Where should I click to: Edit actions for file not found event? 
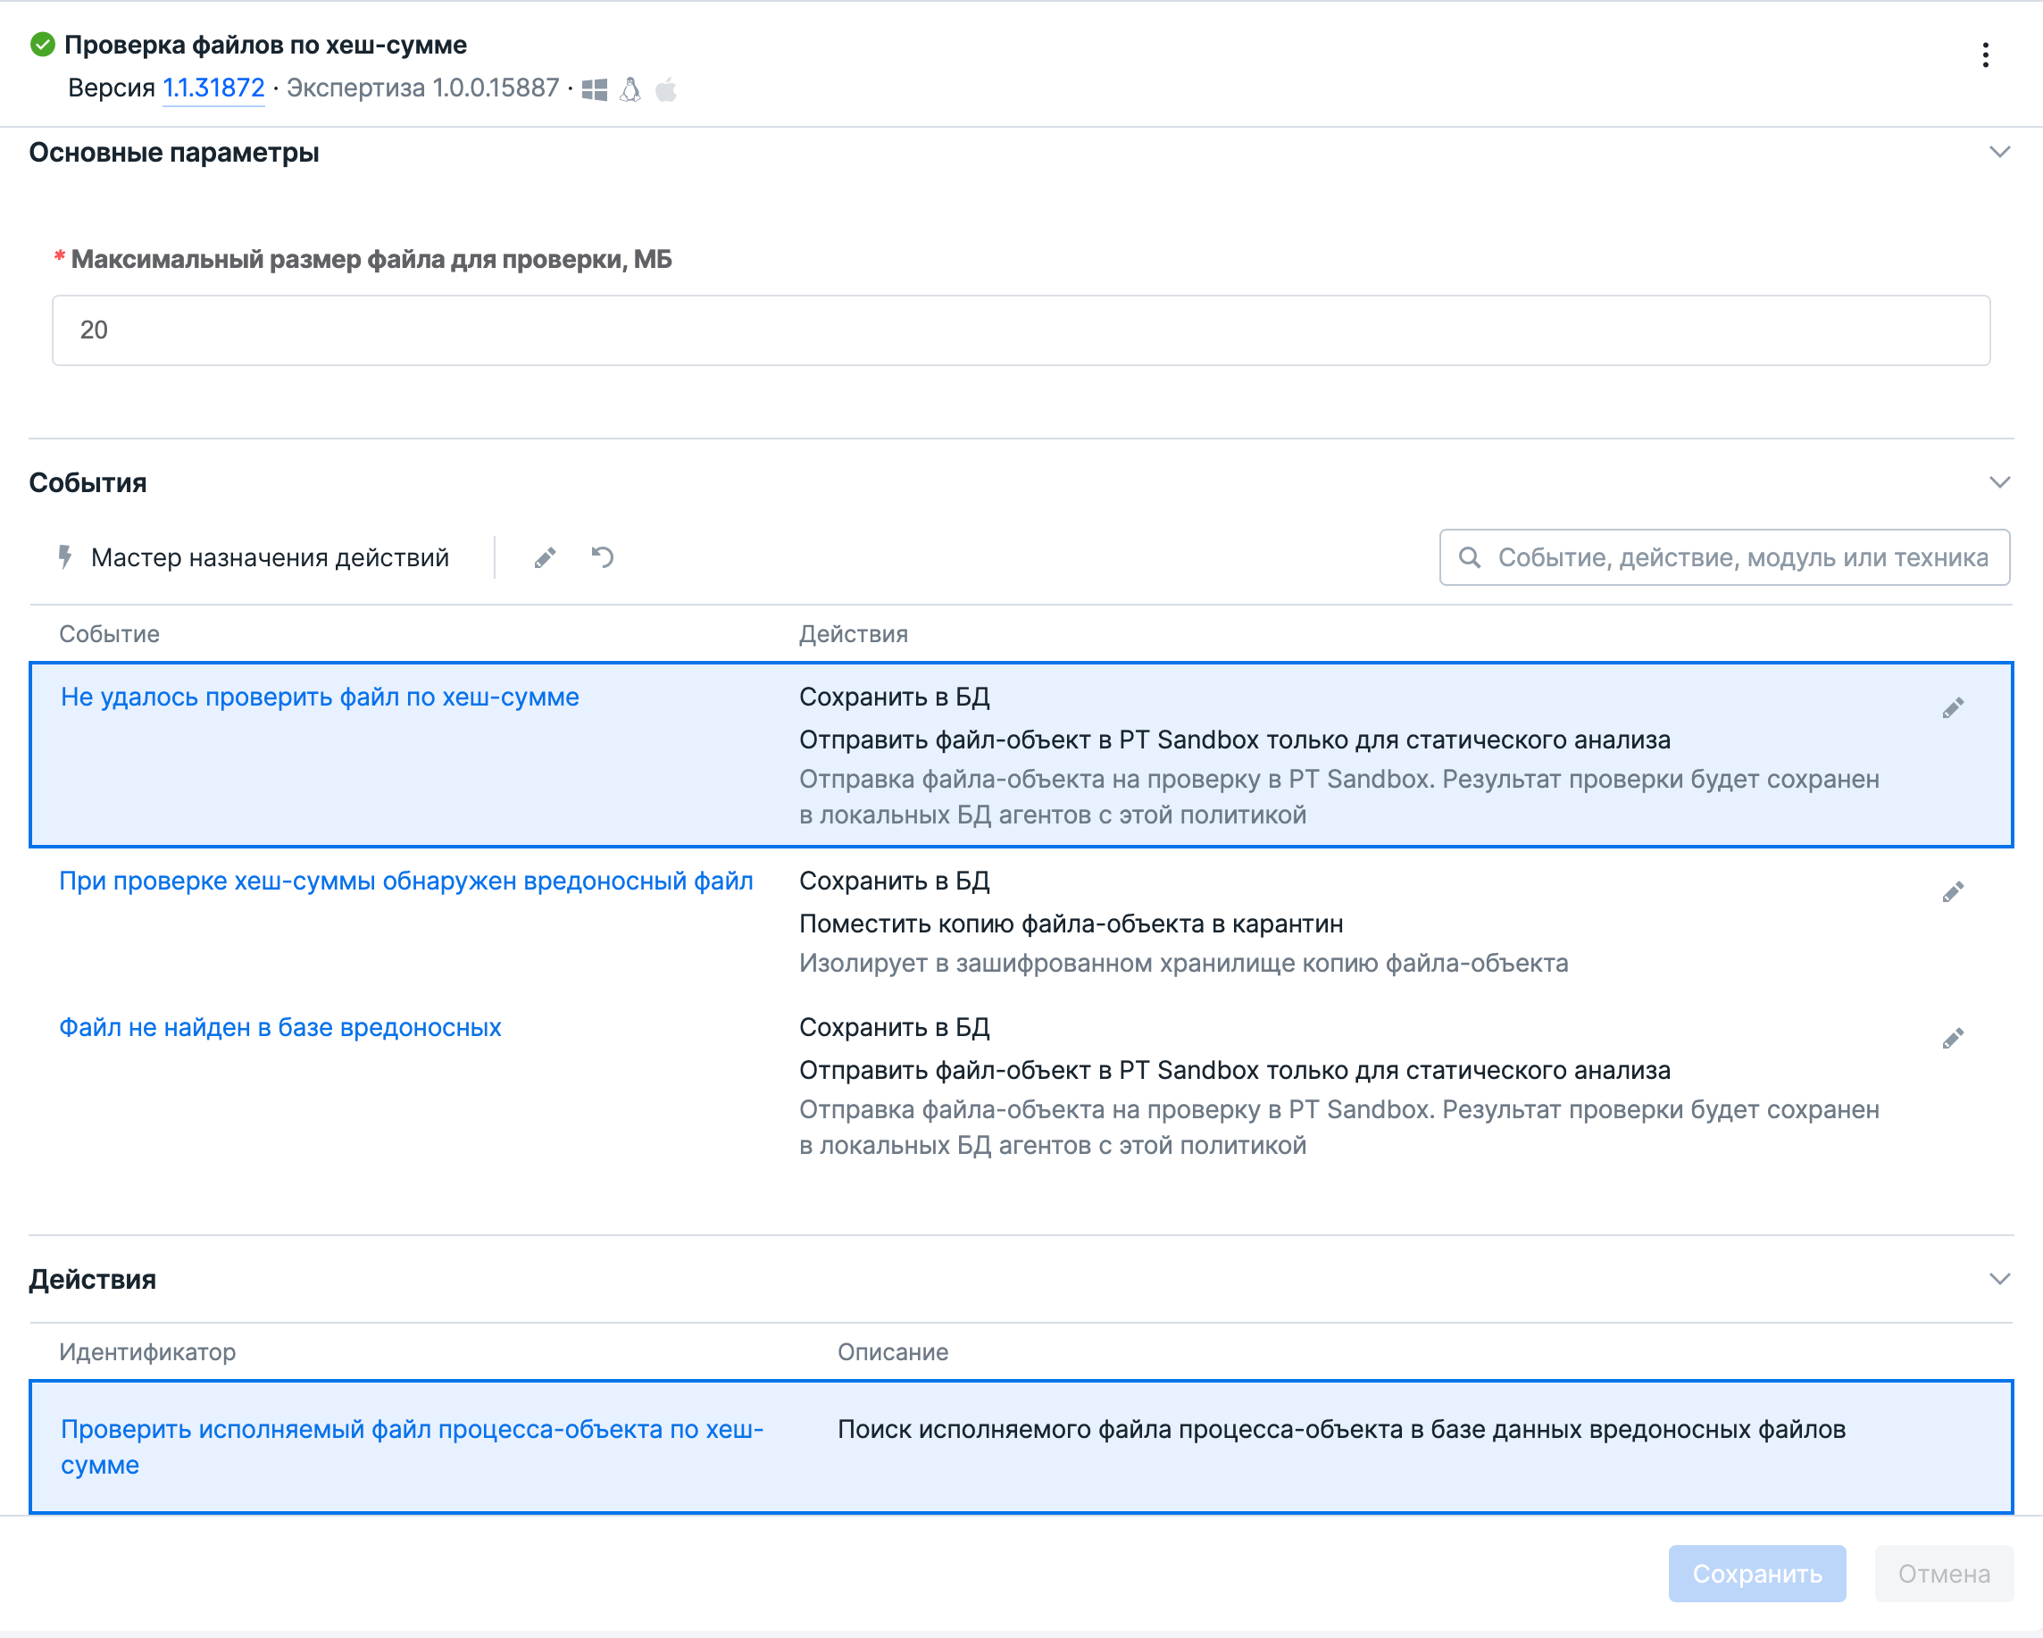[1952, 1040]
